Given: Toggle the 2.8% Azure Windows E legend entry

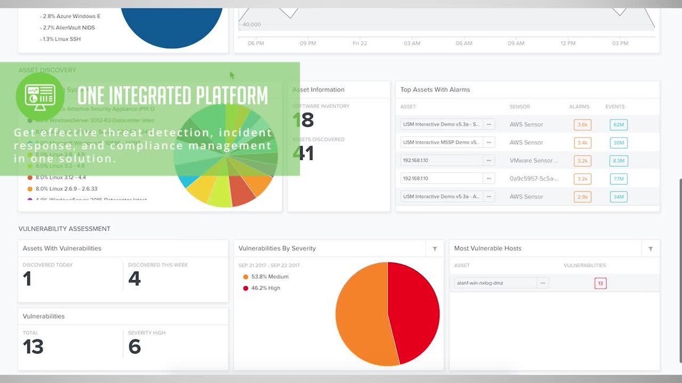Looking at the screenshot, I should [x=70, y=16].
